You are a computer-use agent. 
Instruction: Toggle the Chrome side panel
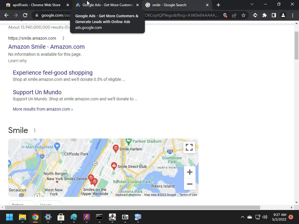pyautogui.click(x=274, y=15)
